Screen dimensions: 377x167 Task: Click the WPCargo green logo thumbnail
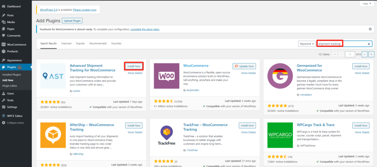click(x=280, y=135)
